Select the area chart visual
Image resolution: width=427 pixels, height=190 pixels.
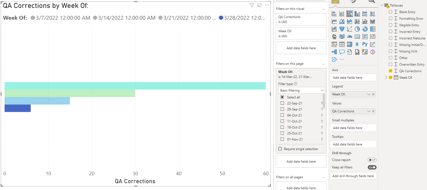[342, 21]
